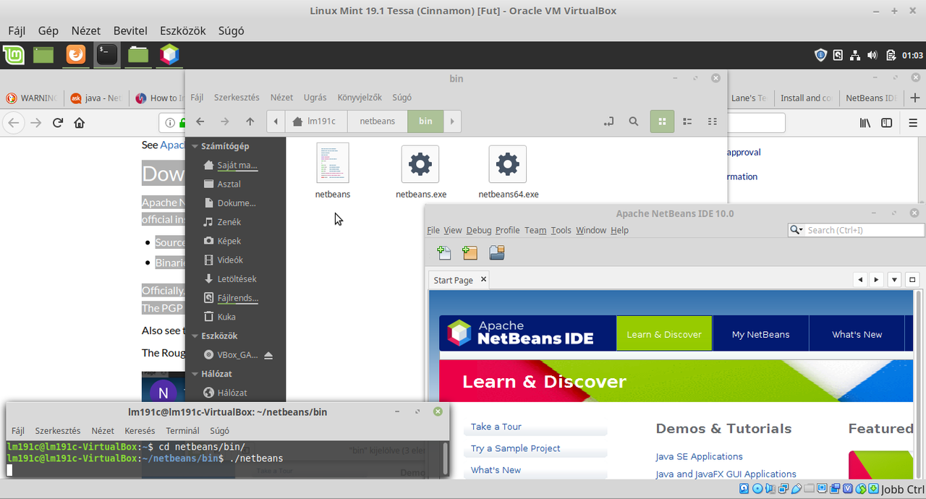This screenshot has width=926, height=499.
Task: Toggle location entry in file manager toolbar
Action: pyautogui.click(x=608, y=121)
